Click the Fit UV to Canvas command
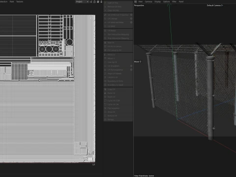The height and width of the screenshot is (177, 236). [x=115, y=47]
